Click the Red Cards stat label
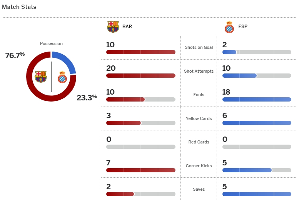The height and width of the screenshot is (200, 299). [x=199, y=142]
